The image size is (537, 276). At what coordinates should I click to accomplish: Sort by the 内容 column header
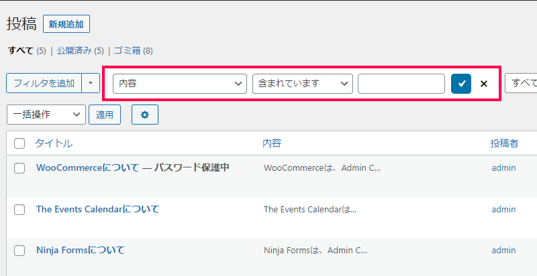pyautogui.click(x=272, y=143)
